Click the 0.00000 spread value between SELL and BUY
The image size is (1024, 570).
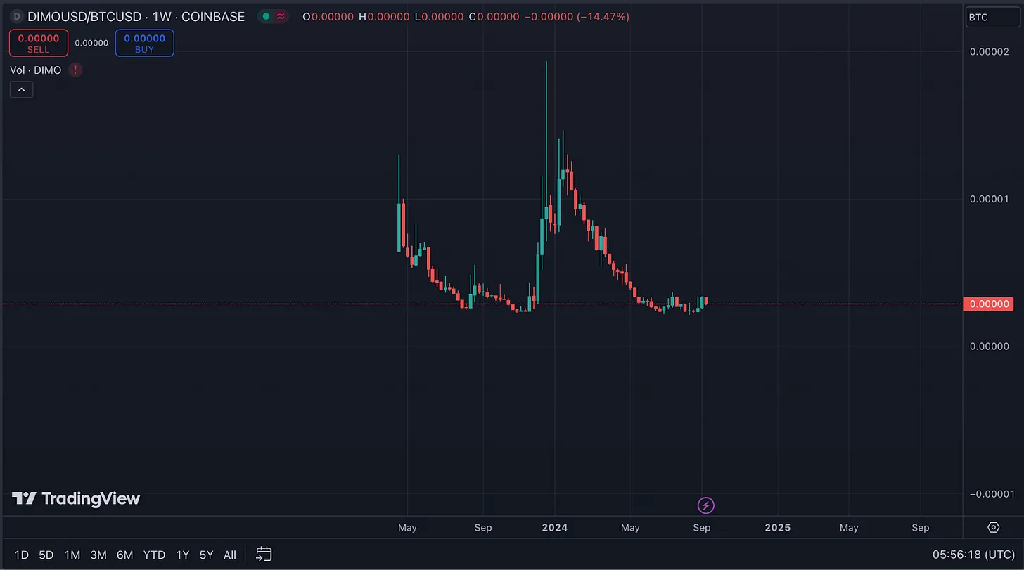(91, 43)
